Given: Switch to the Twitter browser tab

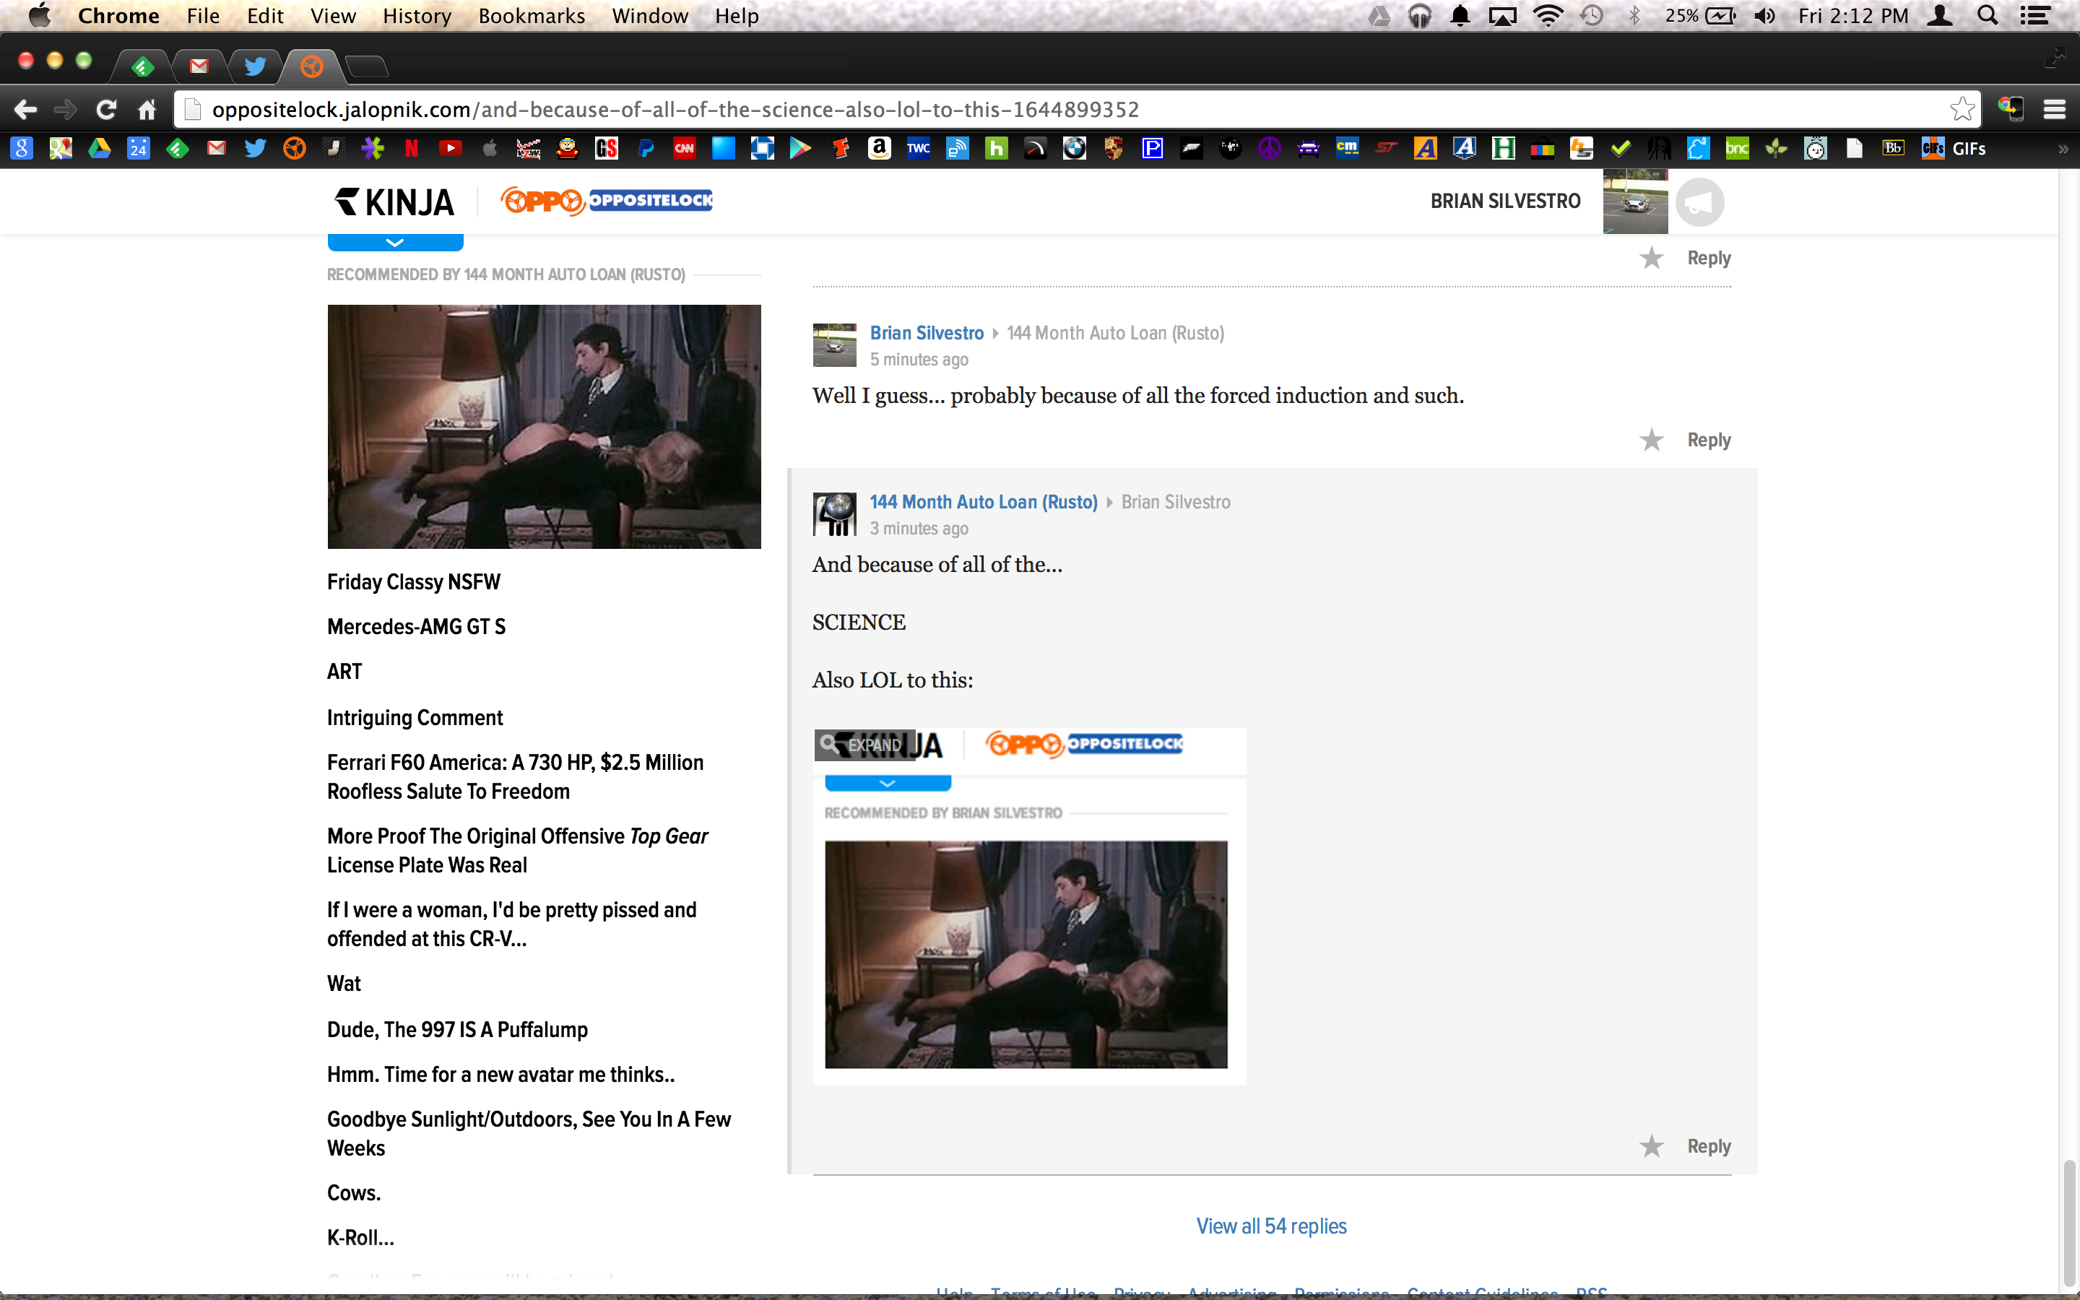Looking at the screenshot, I should coord(255,66).
